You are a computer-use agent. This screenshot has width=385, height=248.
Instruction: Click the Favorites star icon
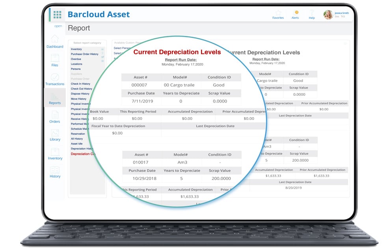pos(278,13)
